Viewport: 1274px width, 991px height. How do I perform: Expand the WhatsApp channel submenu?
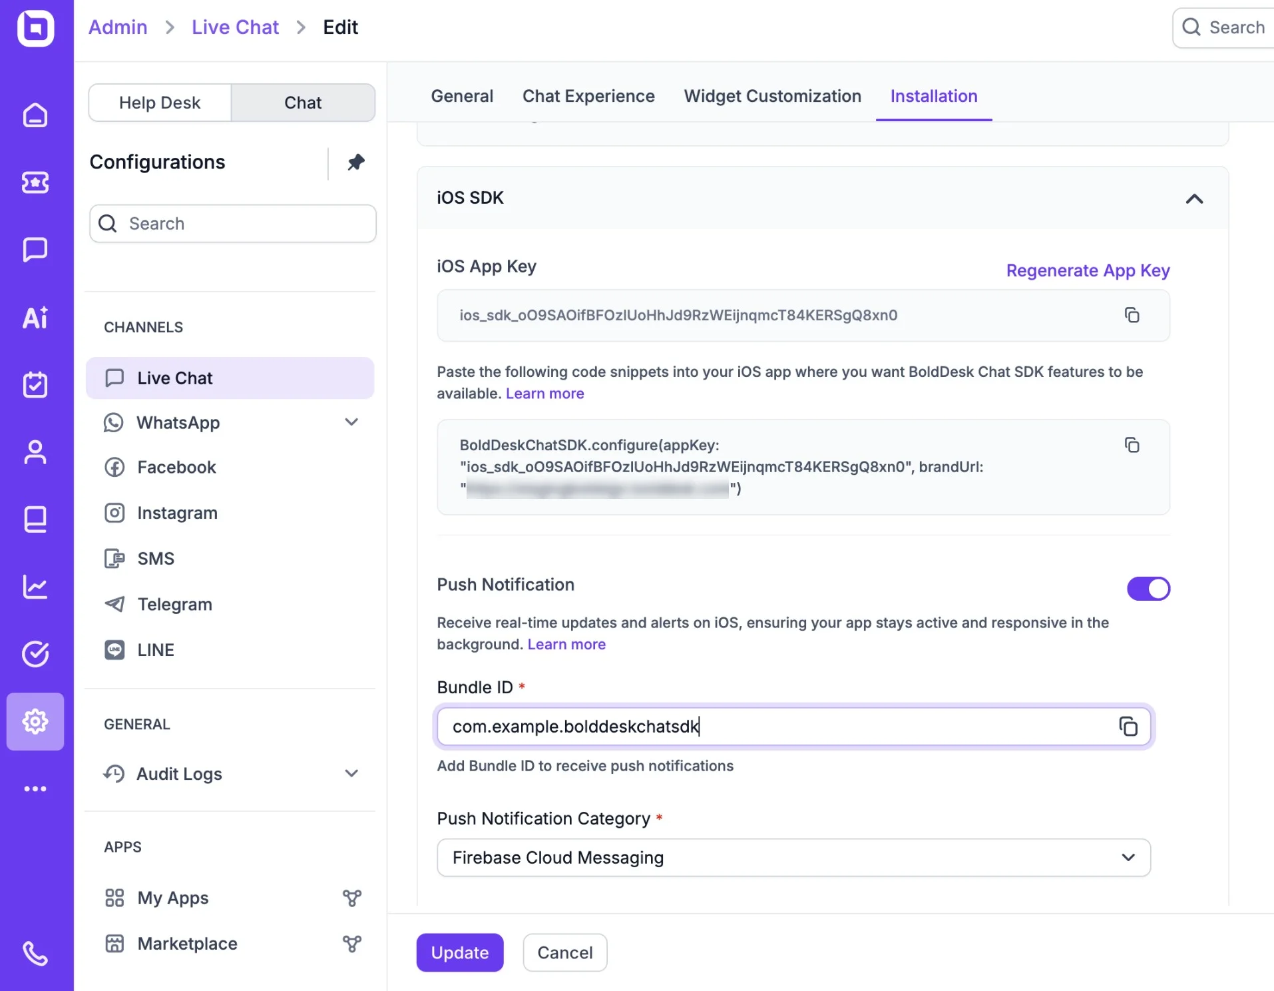coord(351,422)
